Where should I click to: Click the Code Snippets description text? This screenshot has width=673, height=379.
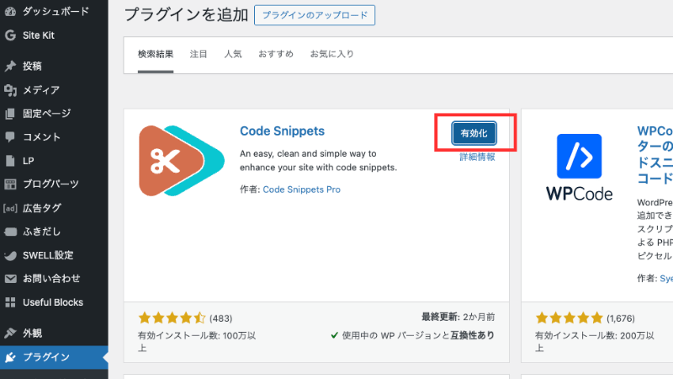(x=319, y=160)
